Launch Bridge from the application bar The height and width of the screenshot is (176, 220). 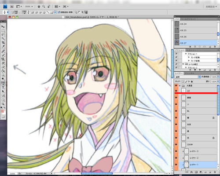pyautogui.click(x=12, y=7)
